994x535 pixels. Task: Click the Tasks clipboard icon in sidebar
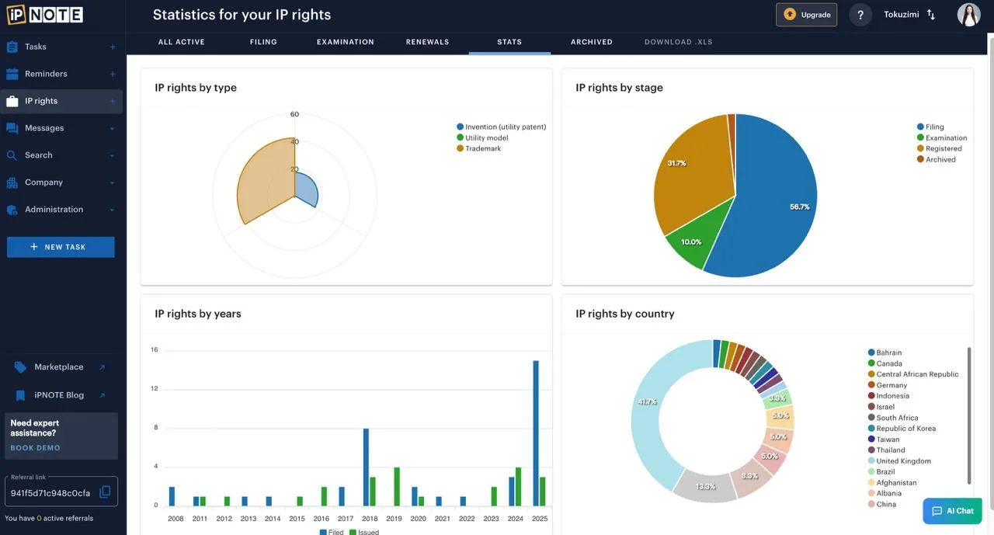[x=12, y=47]
